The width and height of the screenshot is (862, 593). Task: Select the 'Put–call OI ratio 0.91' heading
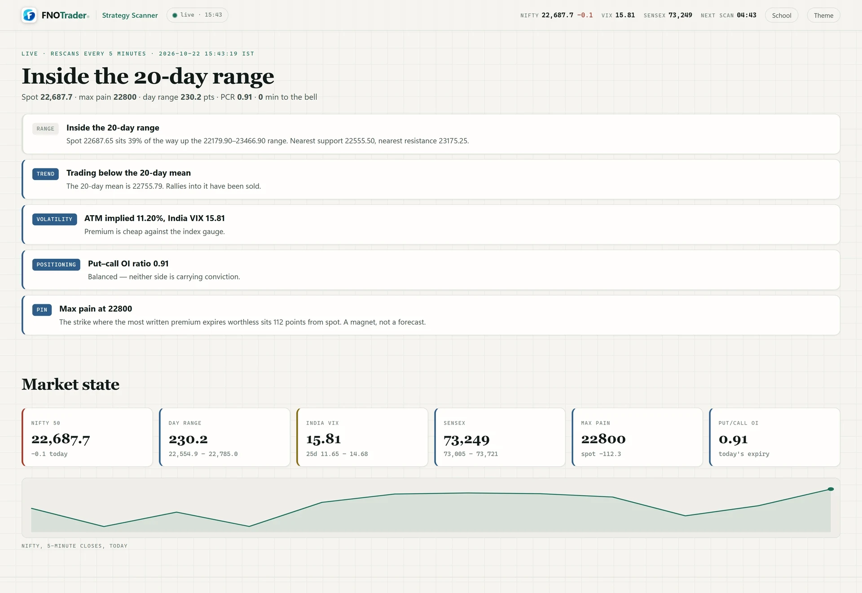[128, 264]
